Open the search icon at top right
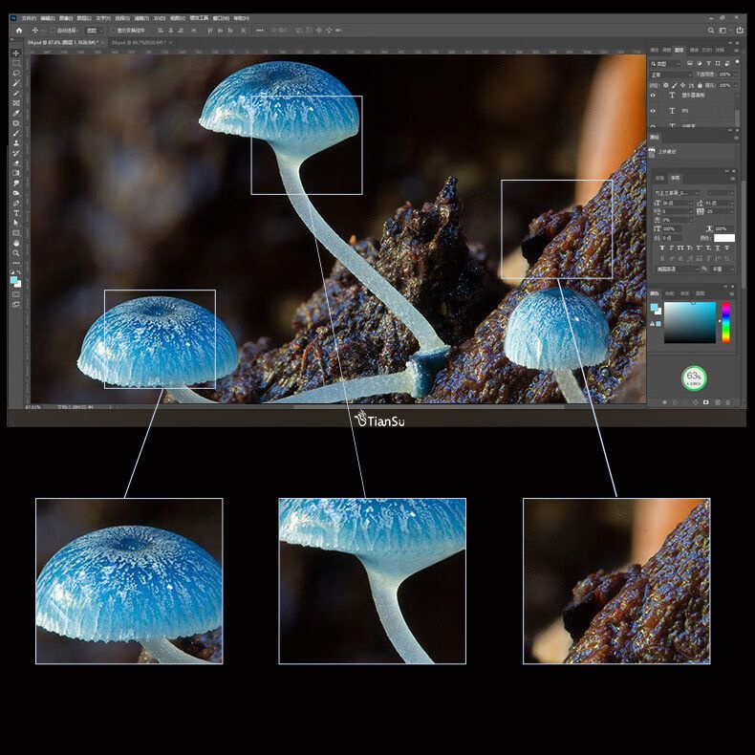Image resolution: width=755 pixels, height=755 pixels. (x=711, y=31)
